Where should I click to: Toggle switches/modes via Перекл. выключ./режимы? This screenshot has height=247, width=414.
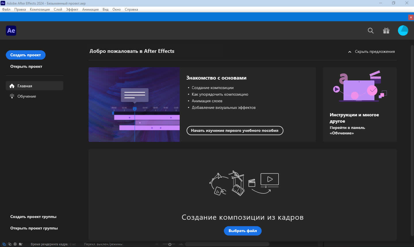click(103, 244)
